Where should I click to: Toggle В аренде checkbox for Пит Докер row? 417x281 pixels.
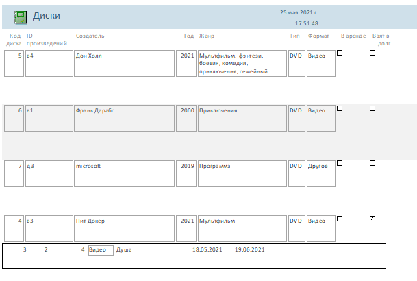coord(340,219)
